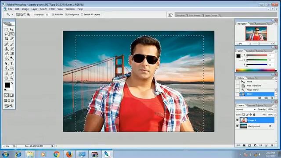This screenshot has width=281, height=158.
Task: Hide the Background layer eye icon
Action: click(237, 126)
